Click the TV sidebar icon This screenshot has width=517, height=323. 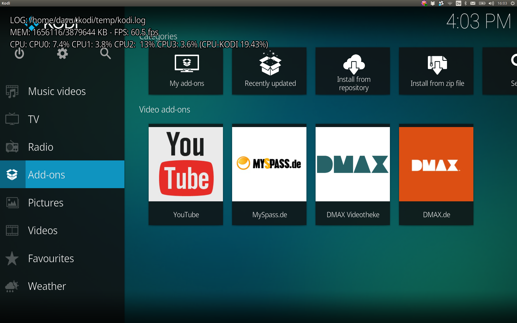click(12, 119)
